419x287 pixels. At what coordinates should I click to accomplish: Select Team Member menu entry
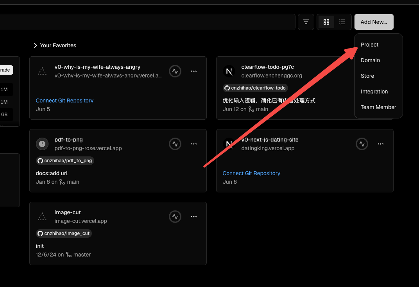tap(378, 107)
